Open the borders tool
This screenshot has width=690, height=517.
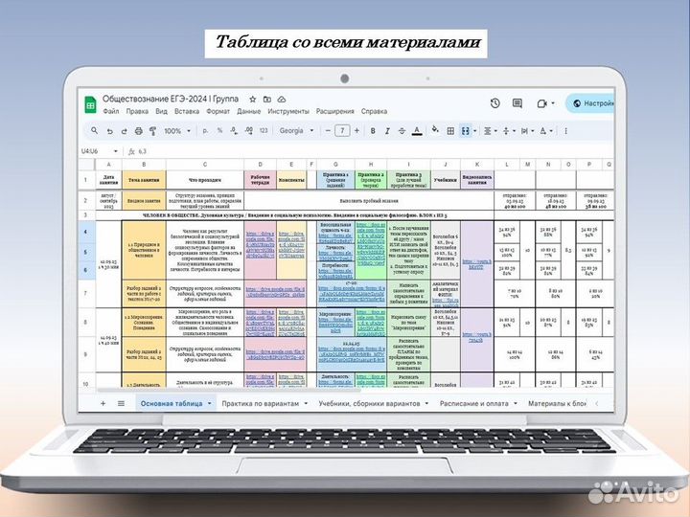pos(450,131)
